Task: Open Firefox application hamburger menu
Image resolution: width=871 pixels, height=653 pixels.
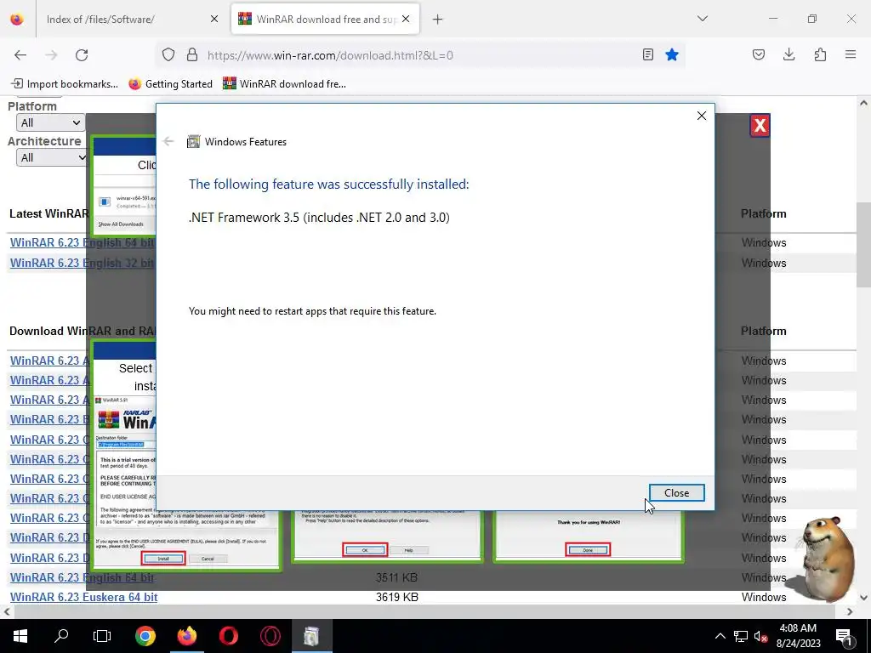Action: pyautogui.click(x=851, y=54)
